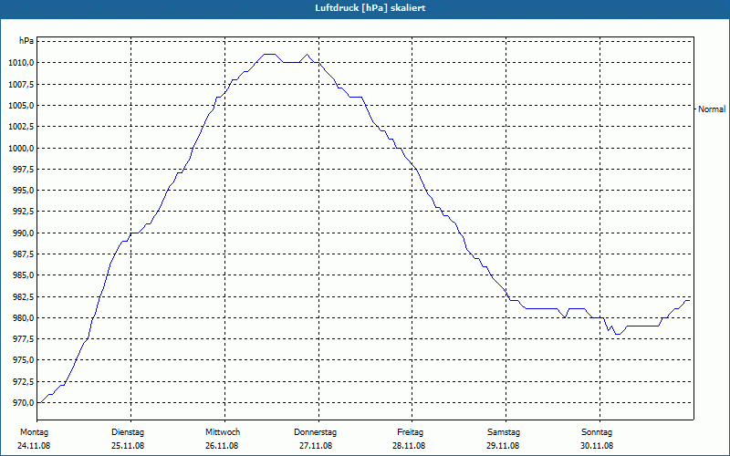Click the 'Donnerstag' day label
The image size is (730, 456).
315,432
